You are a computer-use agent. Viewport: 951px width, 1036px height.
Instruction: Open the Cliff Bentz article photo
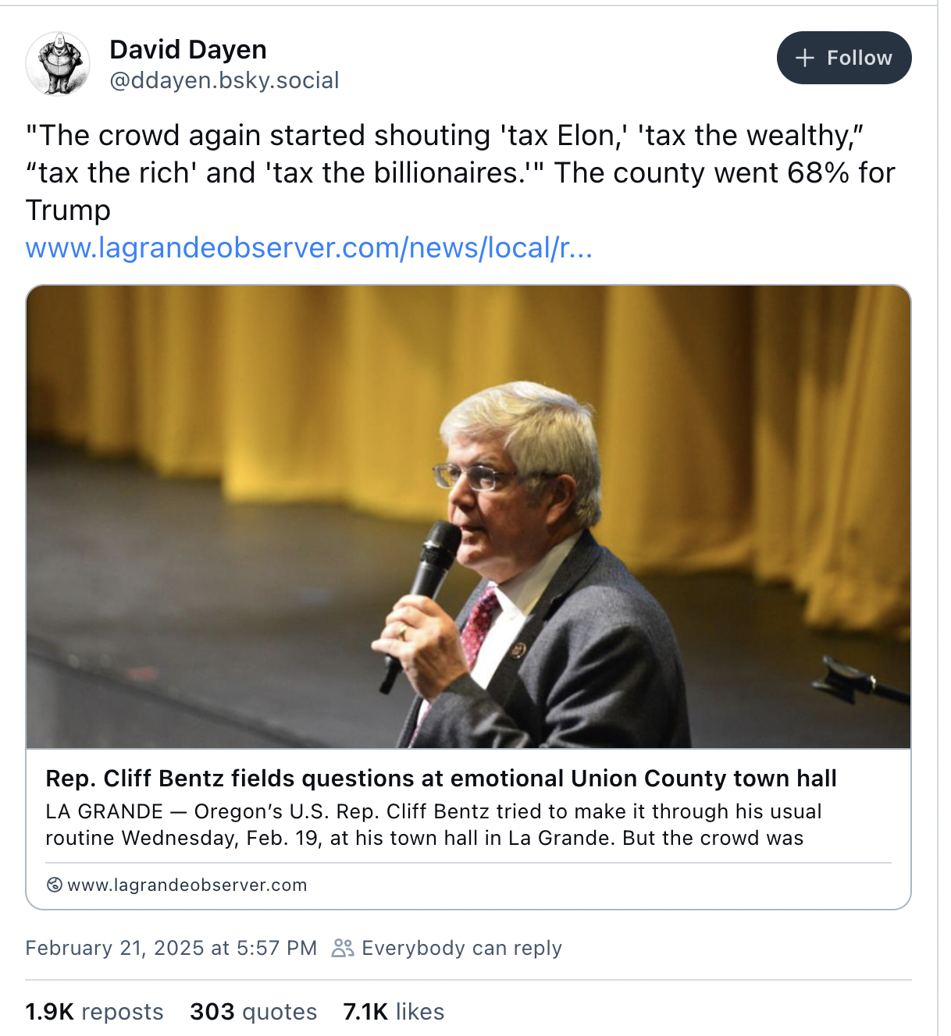[x=468, y=516]
